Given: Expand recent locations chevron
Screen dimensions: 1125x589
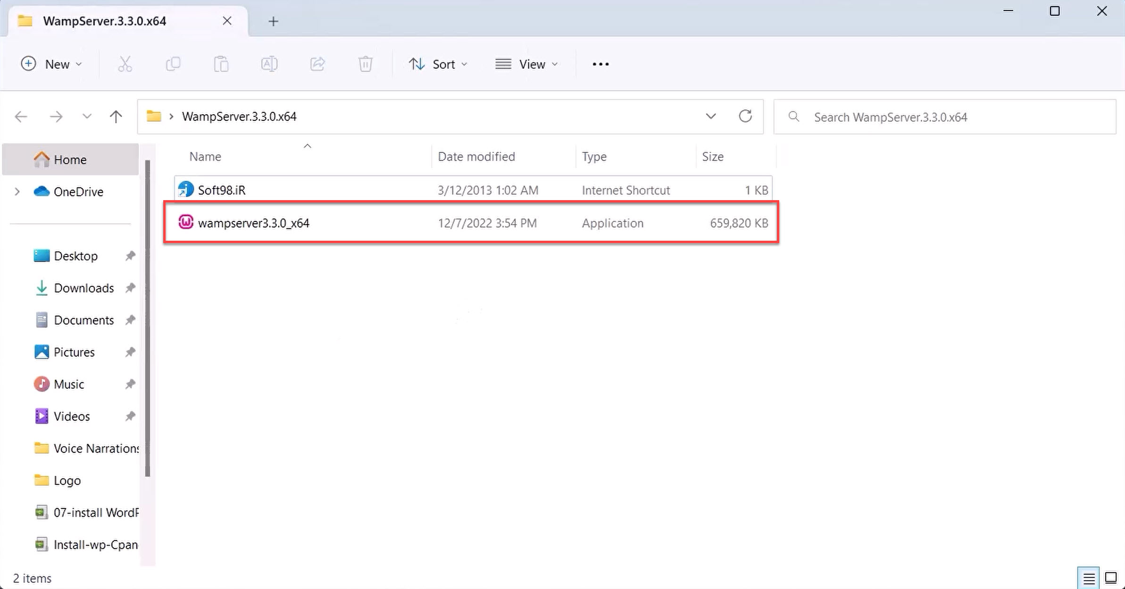Looking at the screenshot, I should click(87, 116).
